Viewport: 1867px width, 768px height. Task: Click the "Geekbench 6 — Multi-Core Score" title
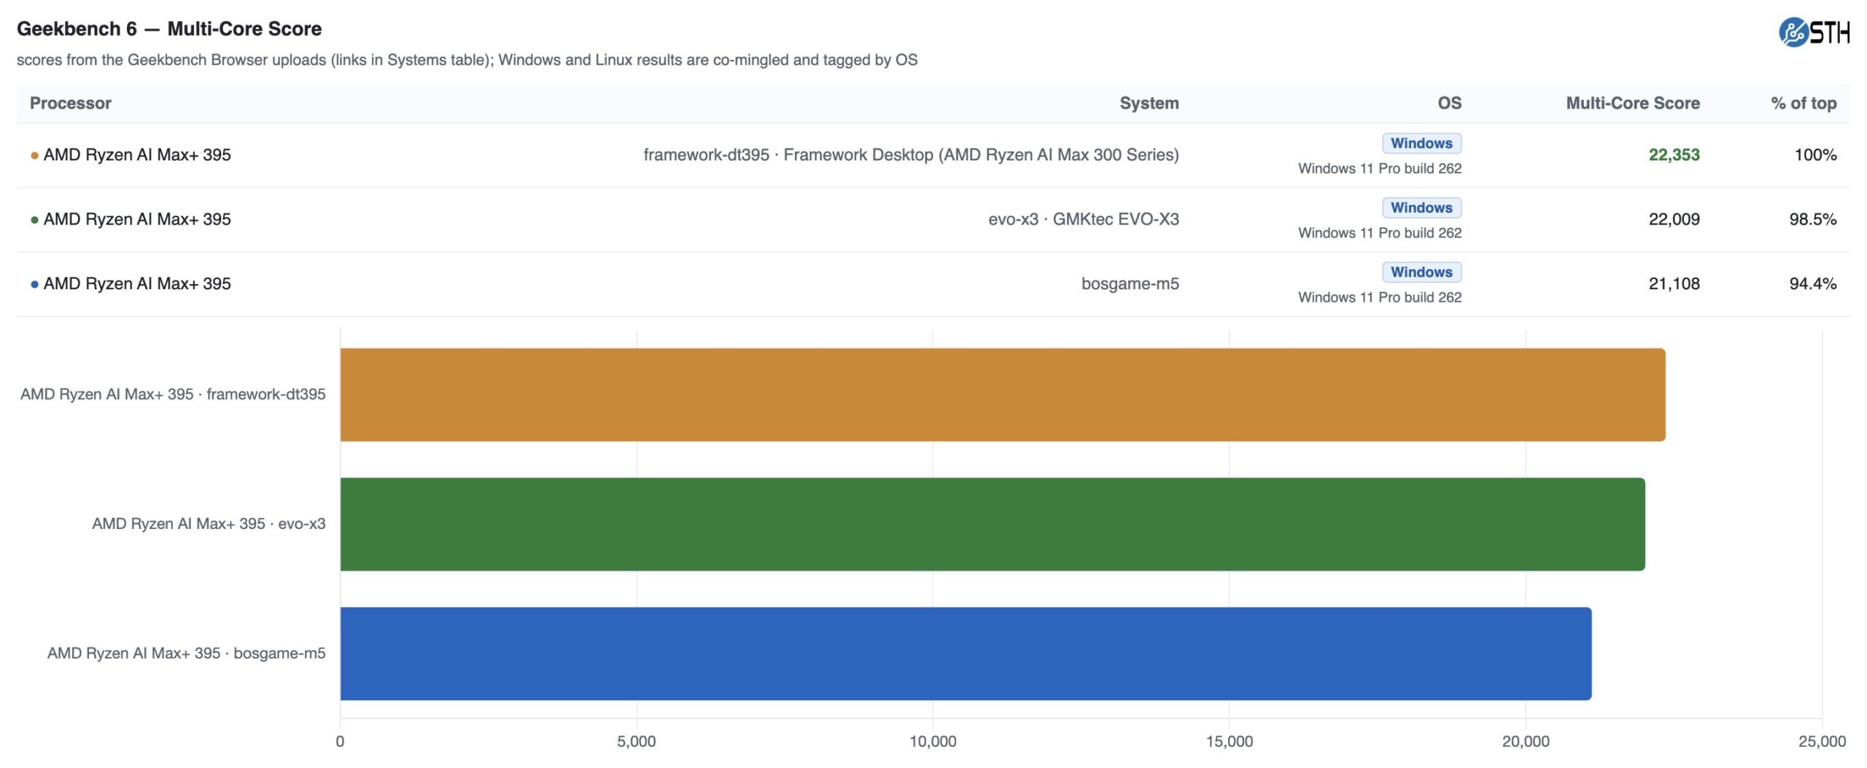coord(169,29)
